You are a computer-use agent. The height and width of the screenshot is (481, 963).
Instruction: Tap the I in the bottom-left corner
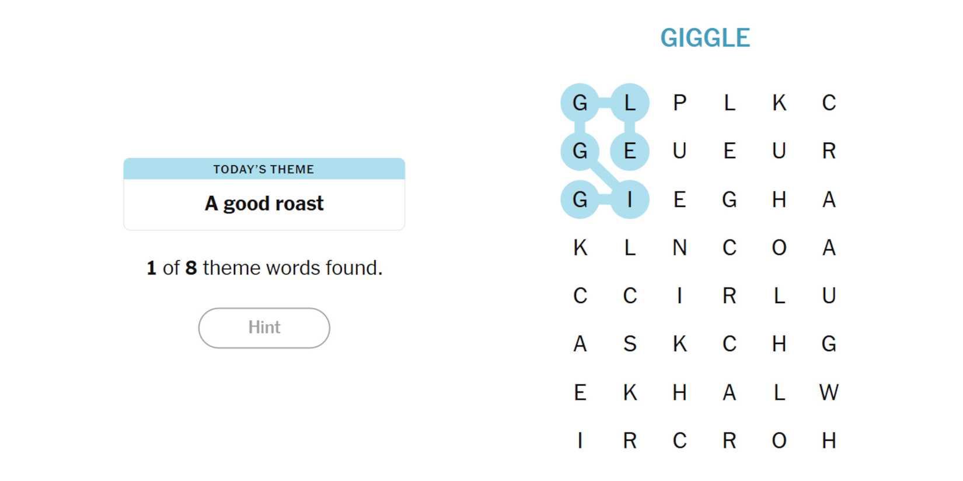click(580, 441)
